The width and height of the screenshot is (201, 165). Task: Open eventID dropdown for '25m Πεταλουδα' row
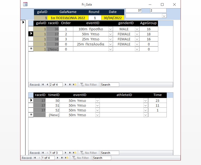click(x=110, y=44)
